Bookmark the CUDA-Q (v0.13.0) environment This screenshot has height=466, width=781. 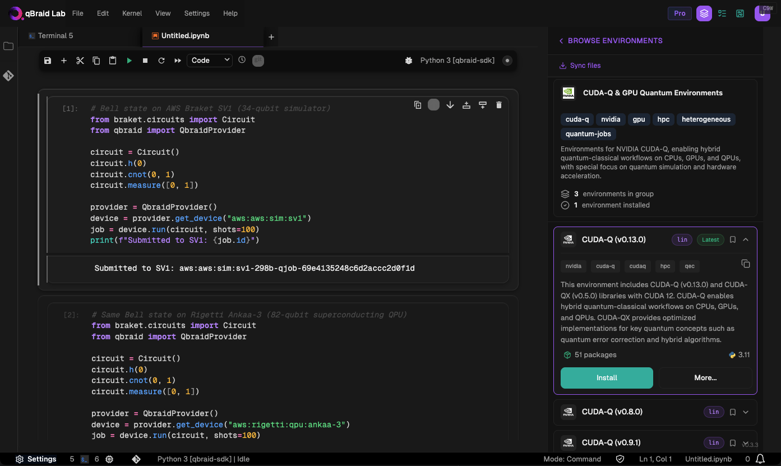coord(733,239)
